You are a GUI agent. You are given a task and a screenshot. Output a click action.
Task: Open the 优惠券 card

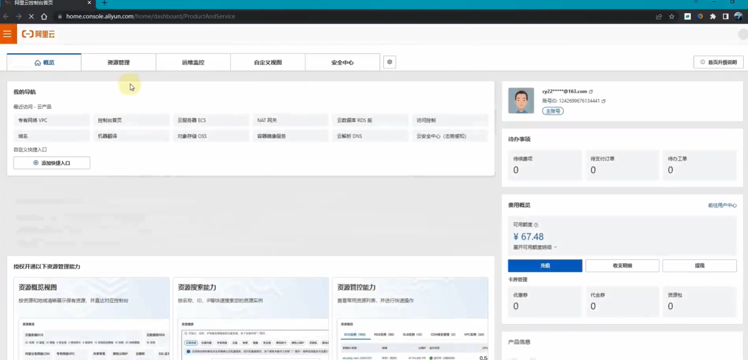pos(545,301)
